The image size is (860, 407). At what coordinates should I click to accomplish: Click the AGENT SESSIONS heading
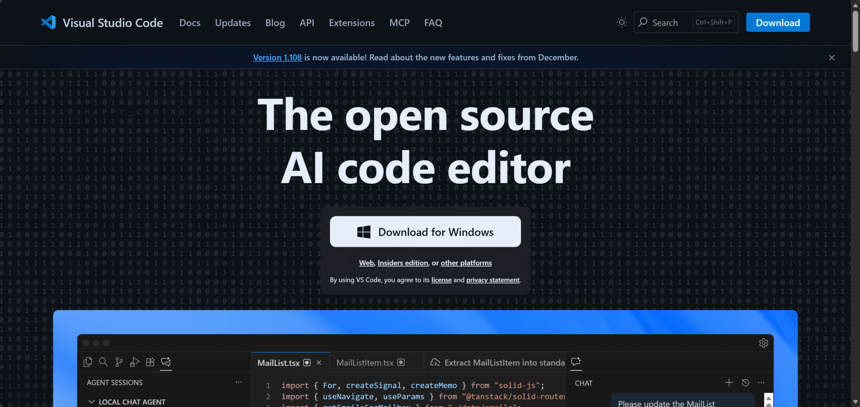tap(115, 383)
